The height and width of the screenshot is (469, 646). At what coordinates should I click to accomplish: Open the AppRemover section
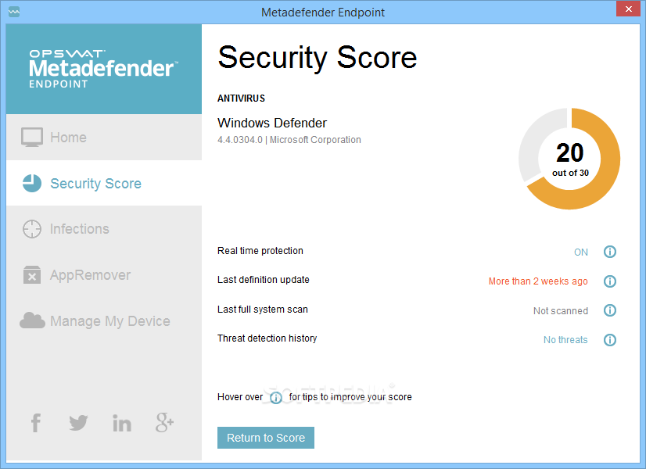104,274
